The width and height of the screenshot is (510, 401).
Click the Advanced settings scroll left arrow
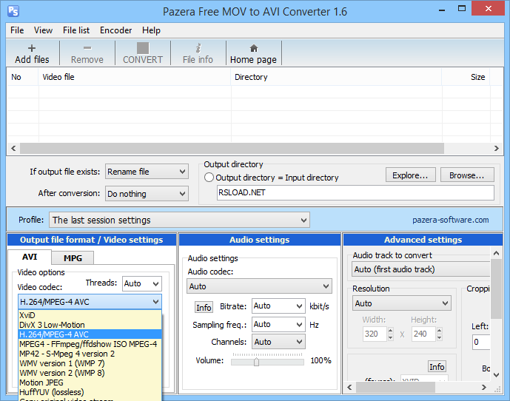click(x=349, y=387)
